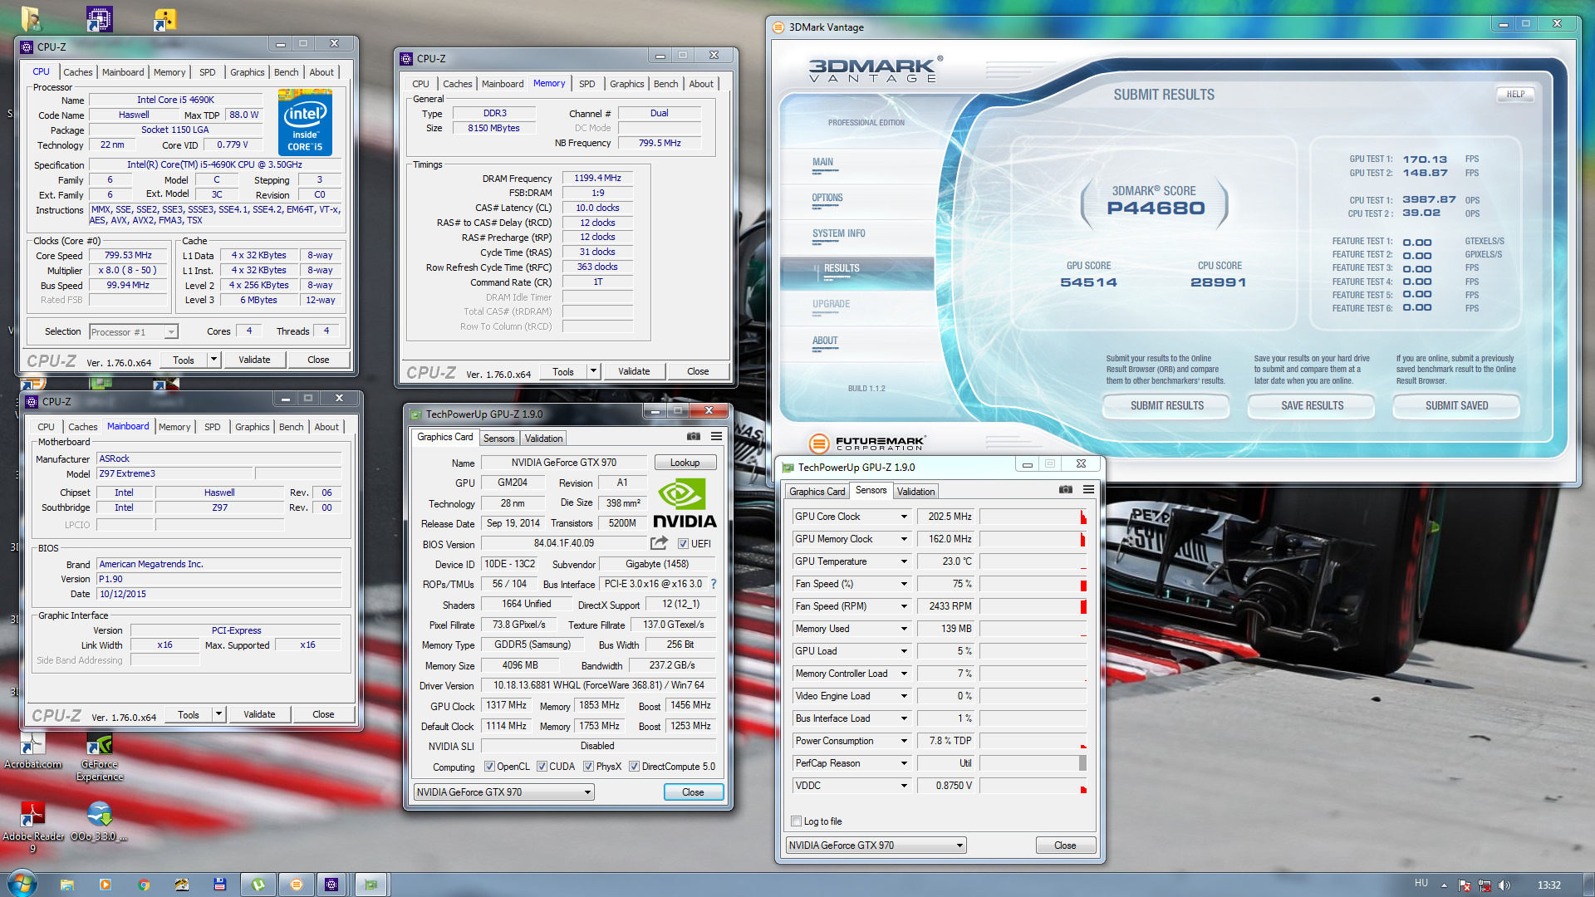Click the GPU Core Clock sensor graph
The image size is (1595, 897).
(x=1033, y=517)
